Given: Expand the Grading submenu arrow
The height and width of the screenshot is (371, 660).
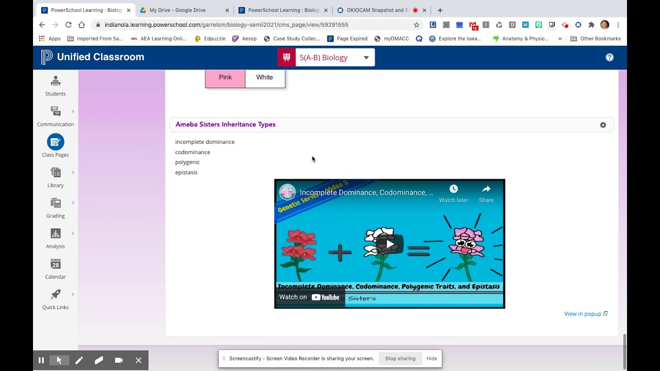Looking at the screenshot, I should [73, 203].
